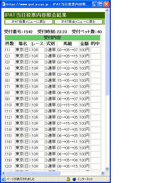The image size is (163, 183).
Task: Click the vertical scrollbar up arrow
Action: pos(107,10)
